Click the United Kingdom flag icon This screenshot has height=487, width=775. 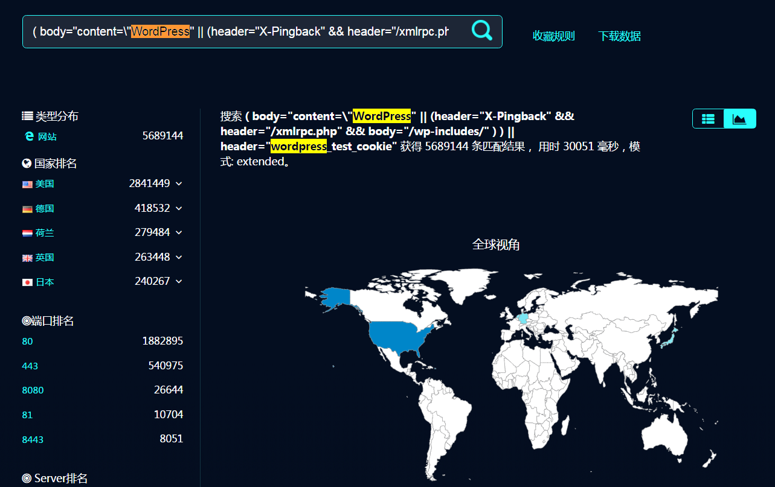click(x=27, y=258)
